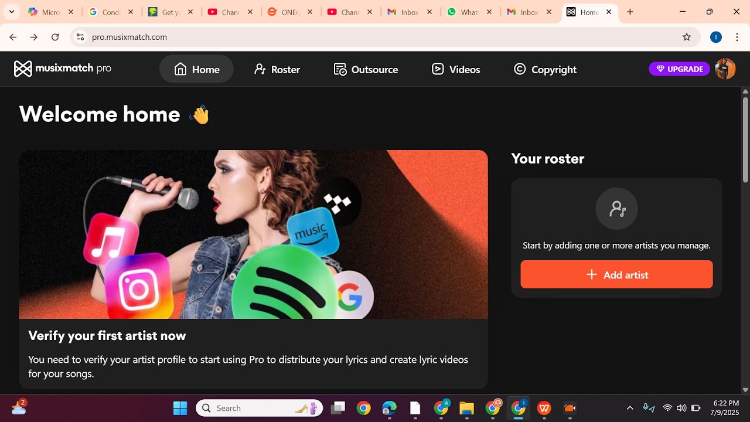
Task: Open the user profile avatar menu
Action: coord(725,69)
